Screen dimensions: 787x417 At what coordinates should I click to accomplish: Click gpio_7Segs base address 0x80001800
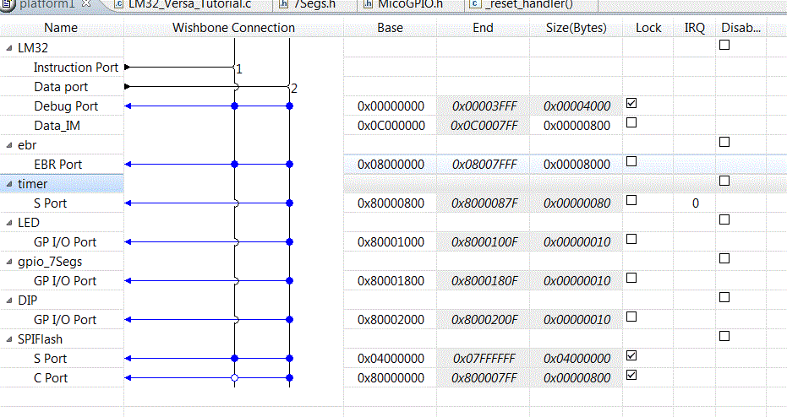tap(391, 280)
